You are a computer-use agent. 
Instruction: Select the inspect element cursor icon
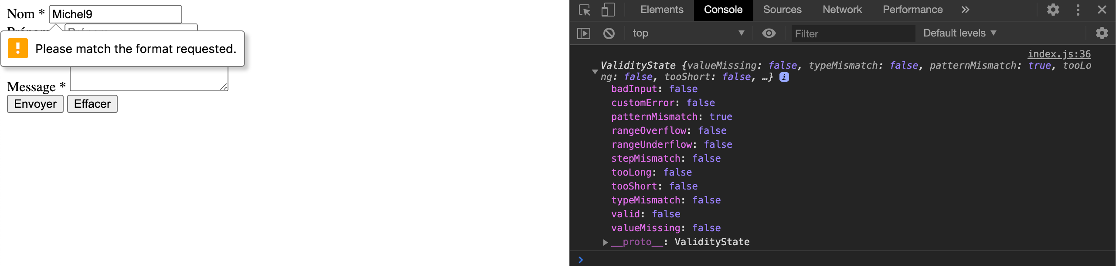point(585,10)
